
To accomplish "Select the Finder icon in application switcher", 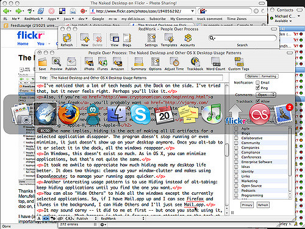I will (x=117, y=114).
